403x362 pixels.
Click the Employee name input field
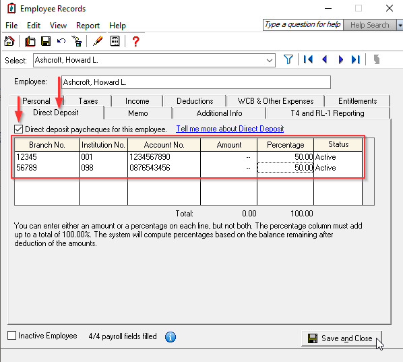pyautogui.click(x=196, y=82)
